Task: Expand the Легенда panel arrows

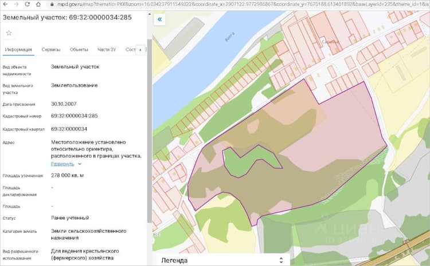Action: pos(281,260)
